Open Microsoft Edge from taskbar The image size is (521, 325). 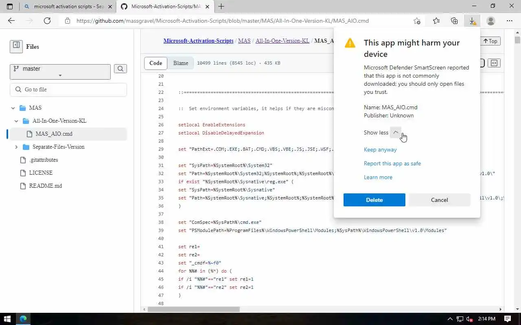tap(23, 319)
